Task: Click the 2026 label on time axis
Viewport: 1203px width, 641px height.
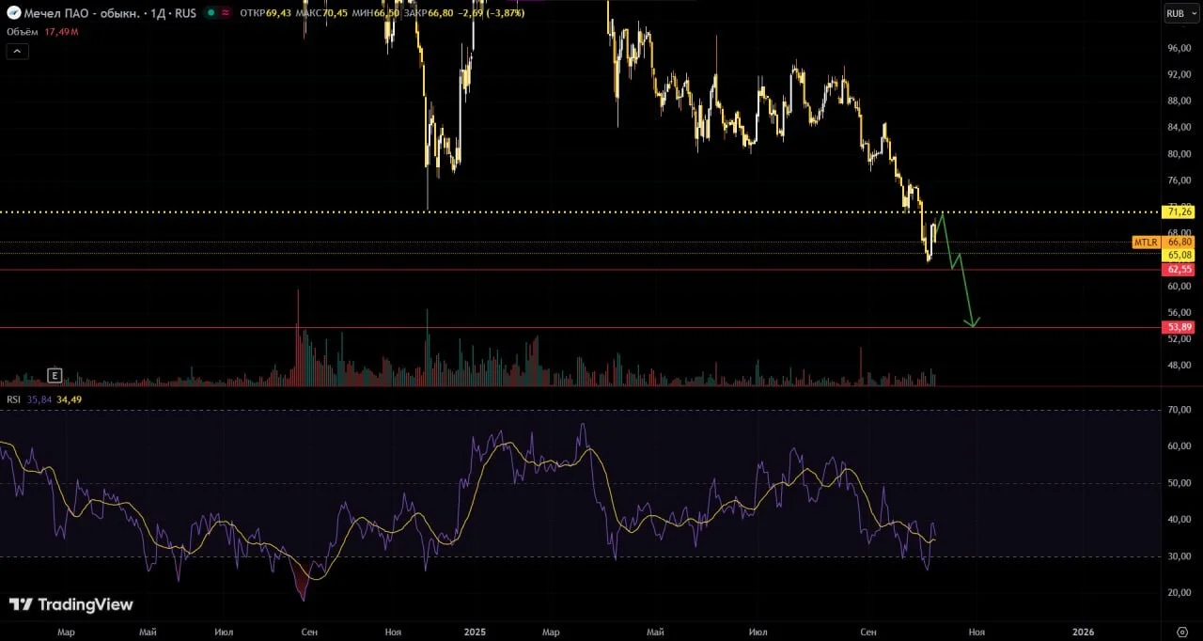Action: pos(1084,632)
